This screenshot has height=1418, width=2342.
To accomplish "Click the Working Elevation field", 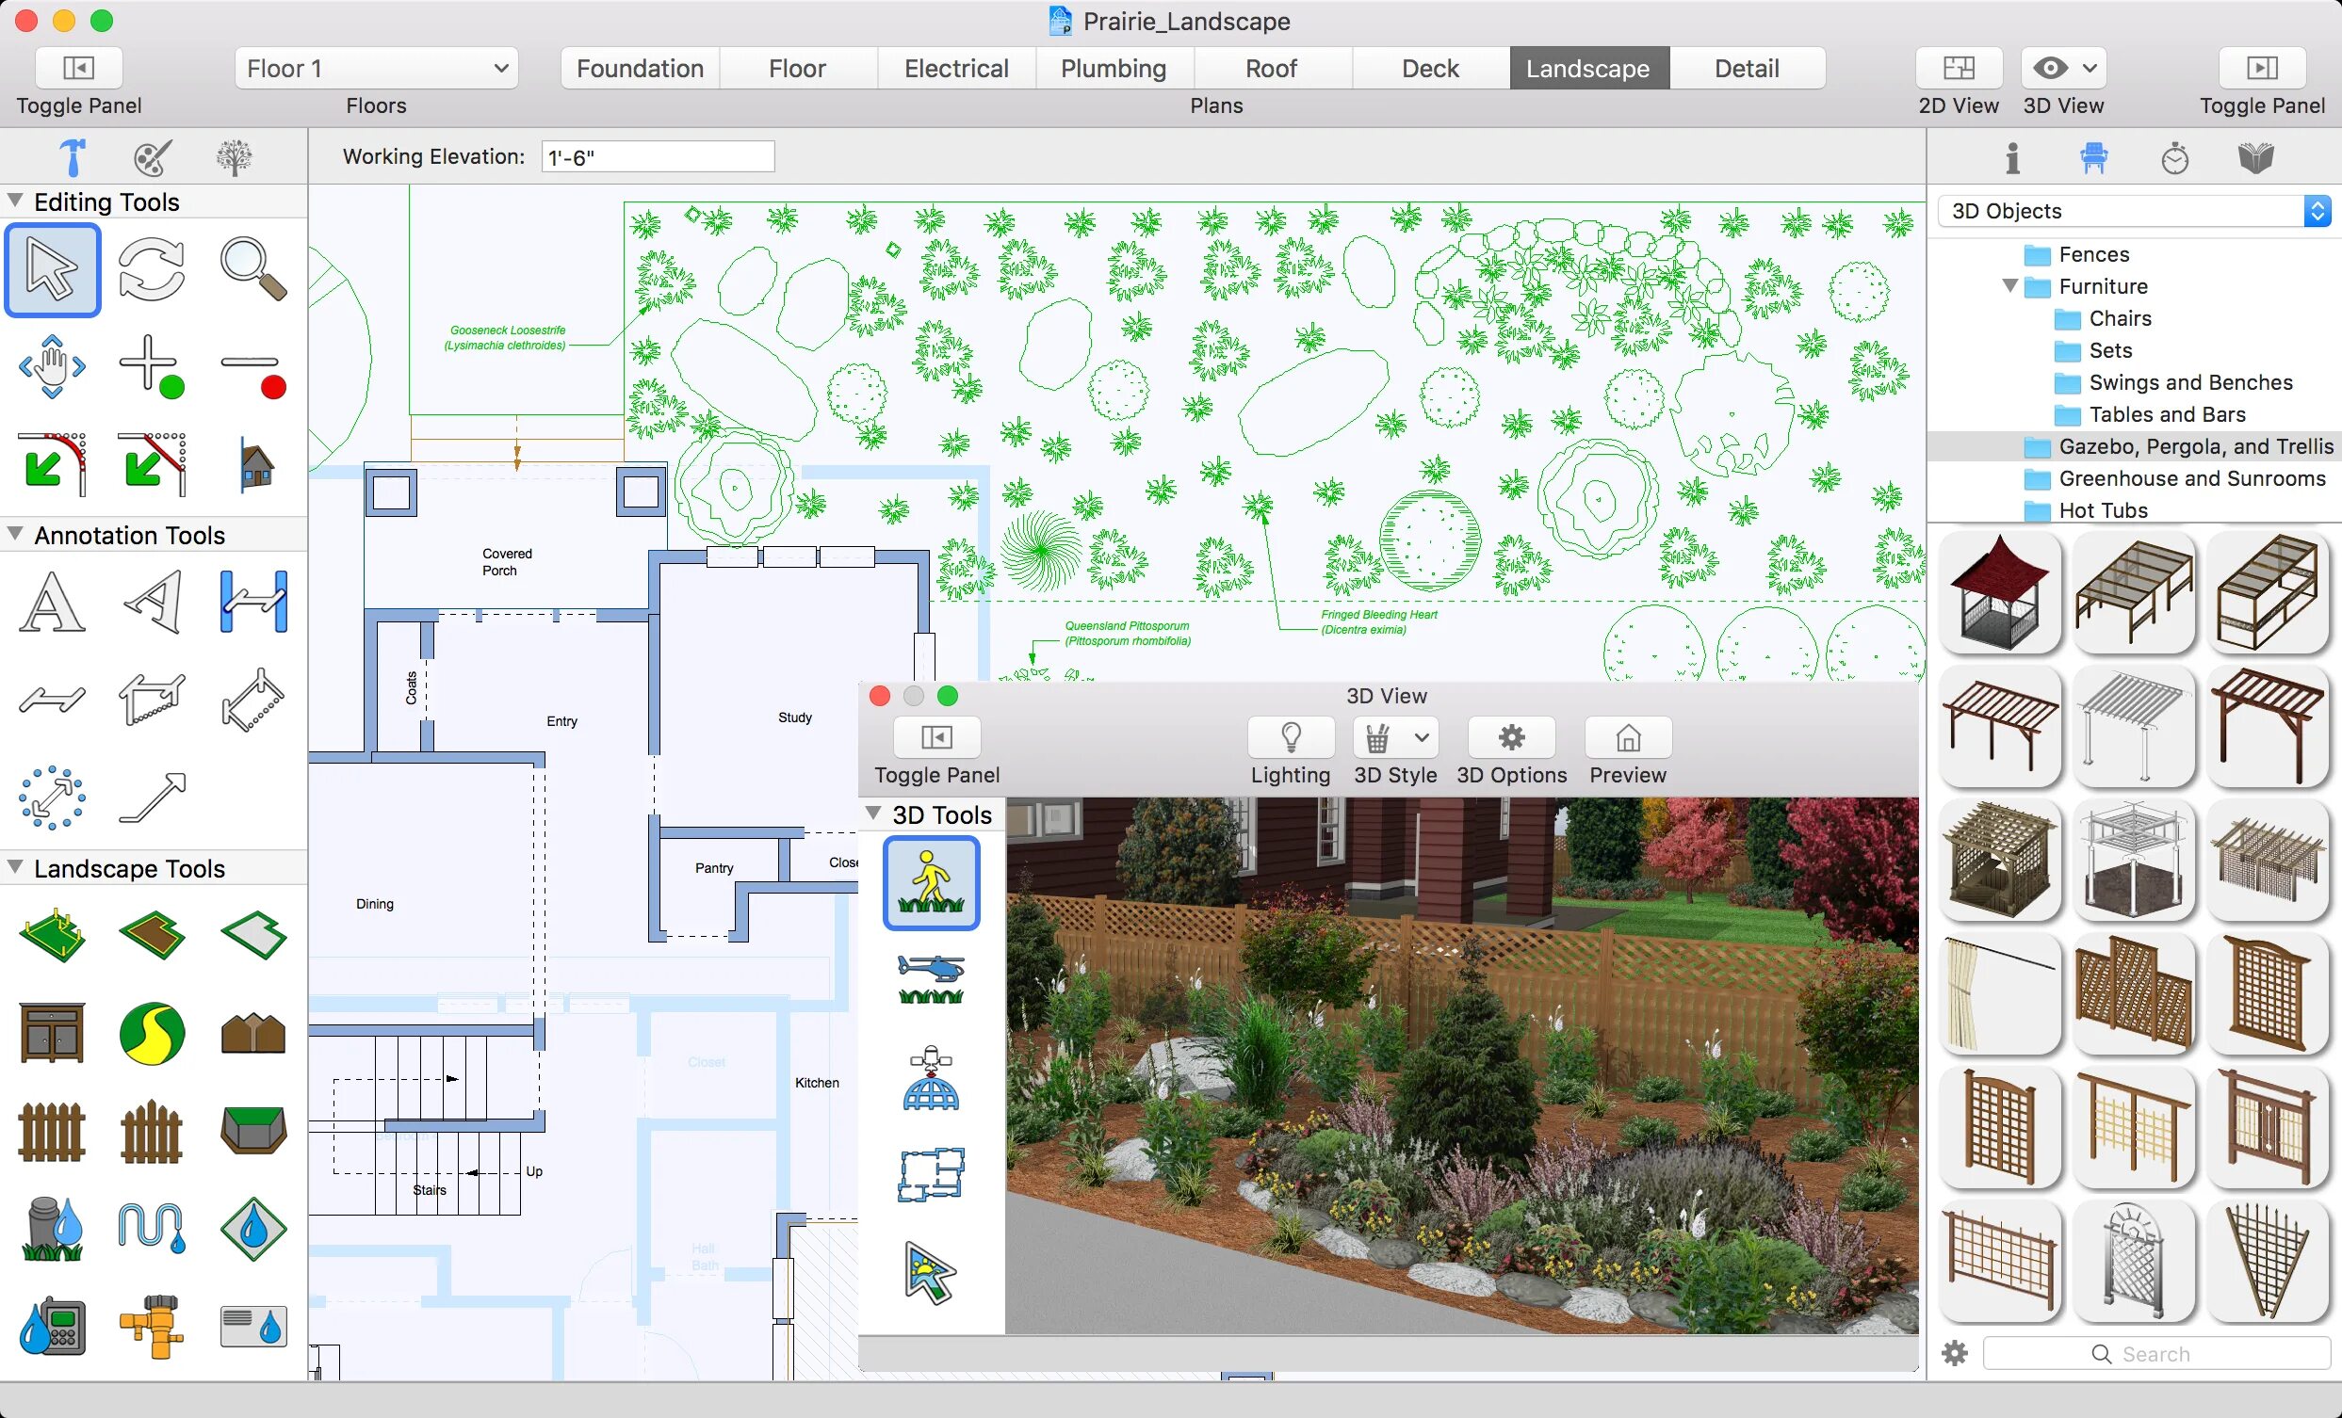I will coord(658,156).
